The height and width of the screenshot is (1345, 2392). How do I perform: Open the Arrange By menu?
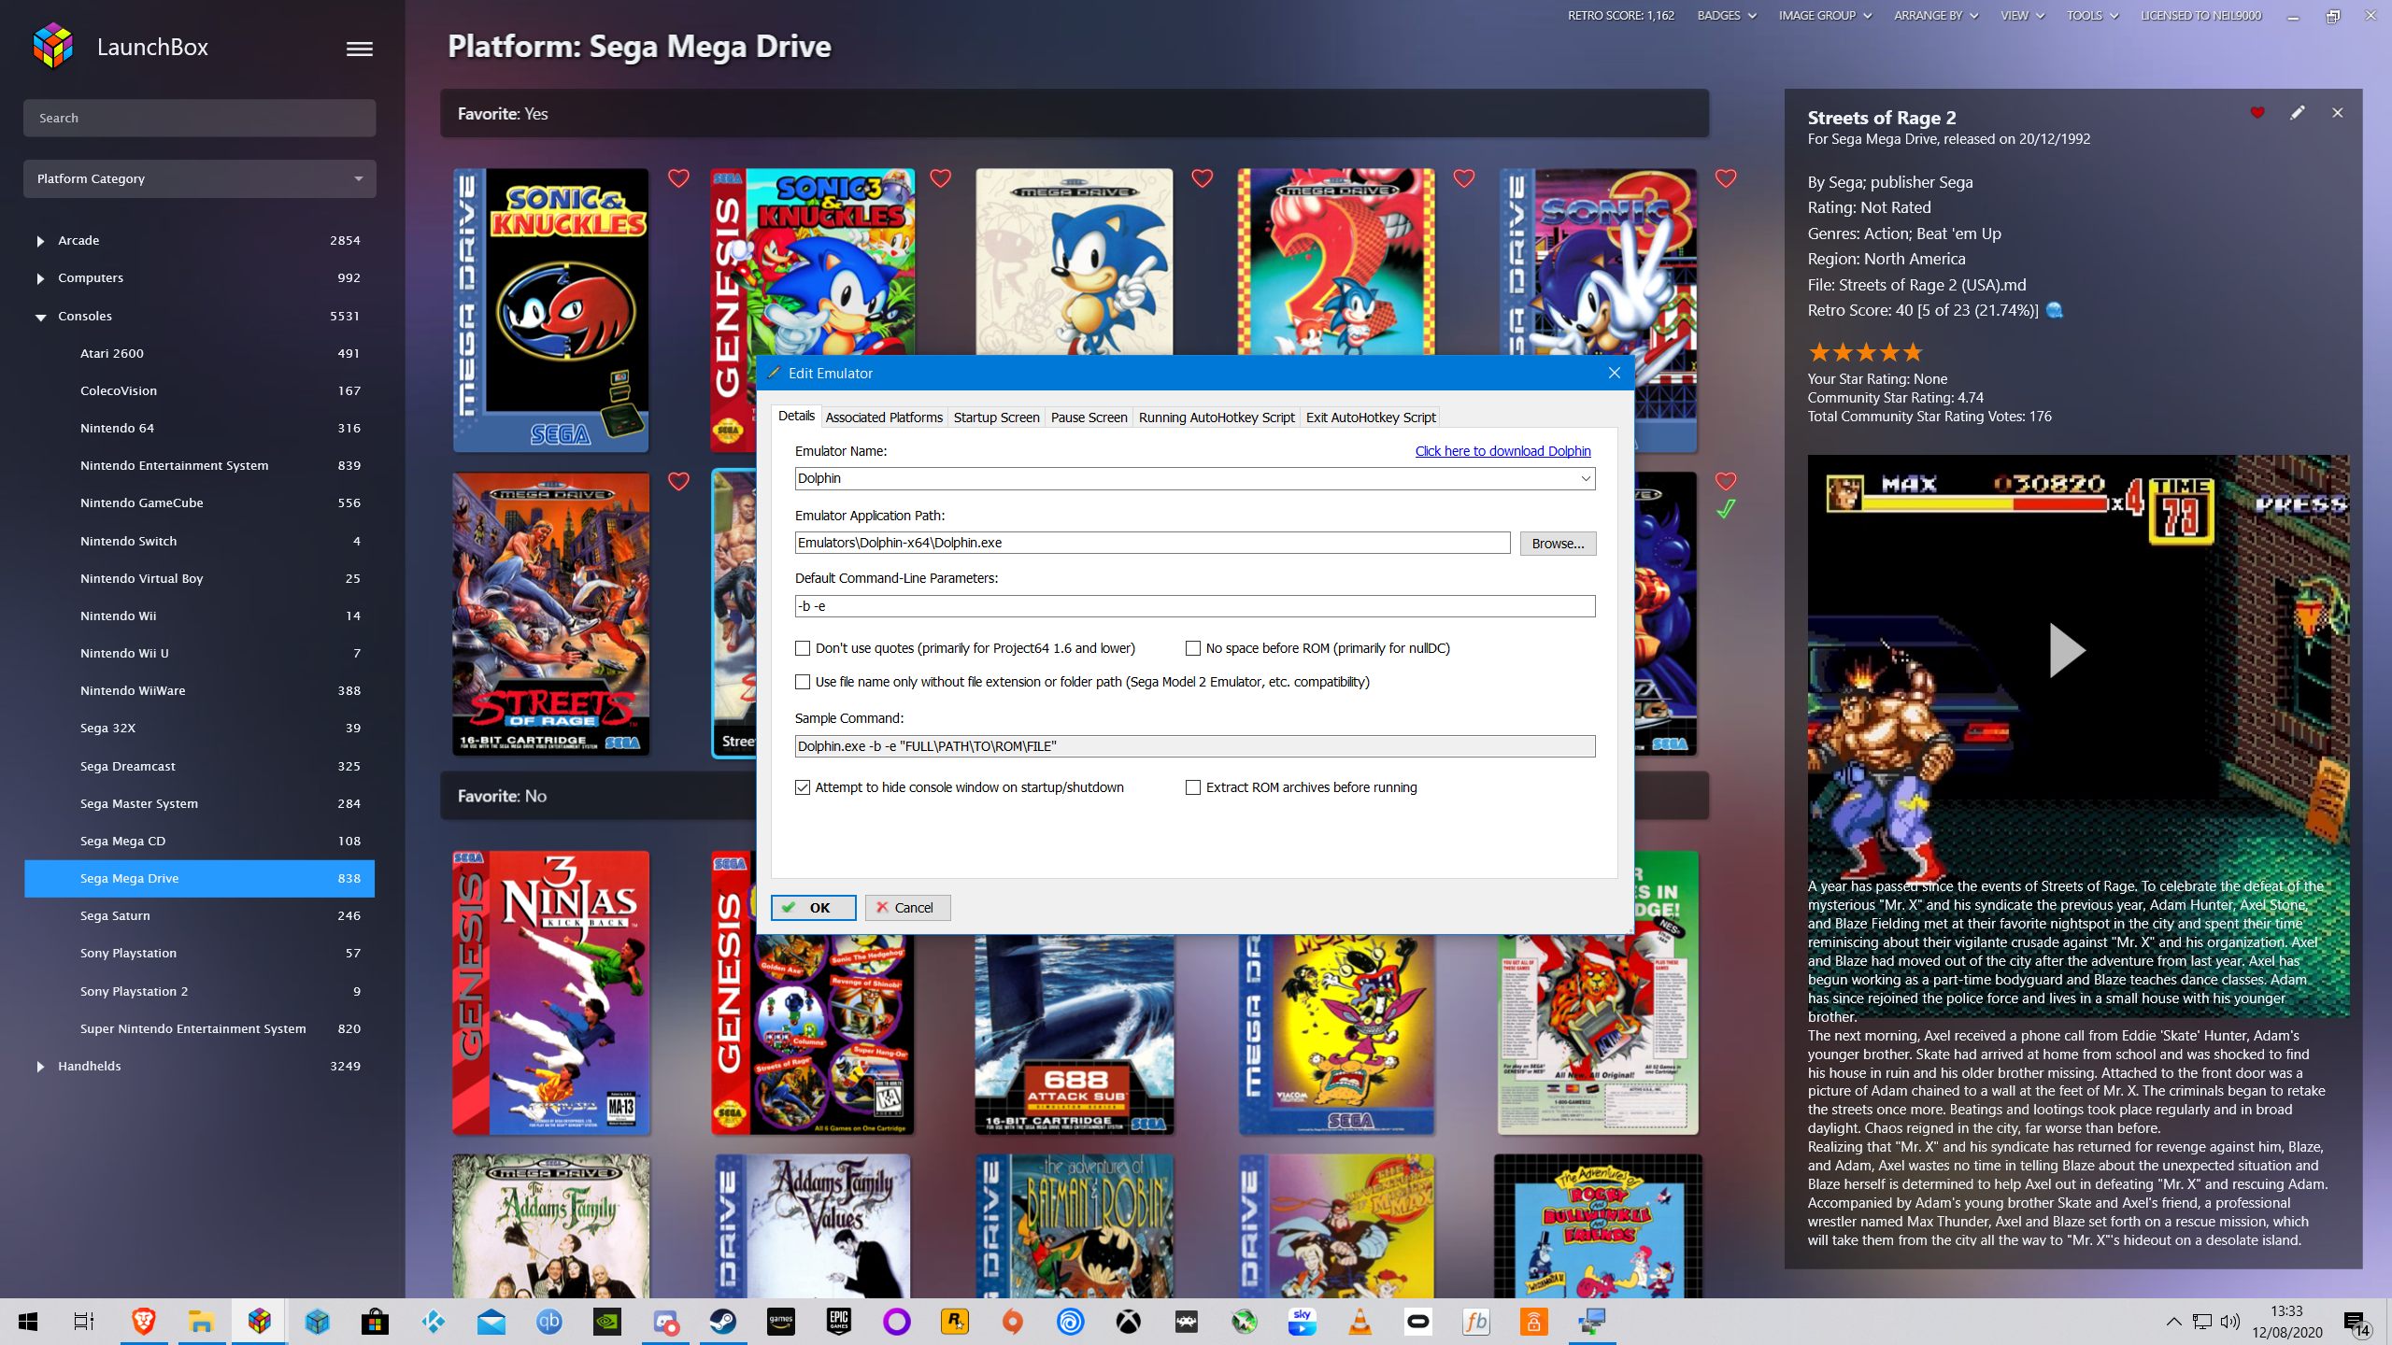(x=1935, y=16)
